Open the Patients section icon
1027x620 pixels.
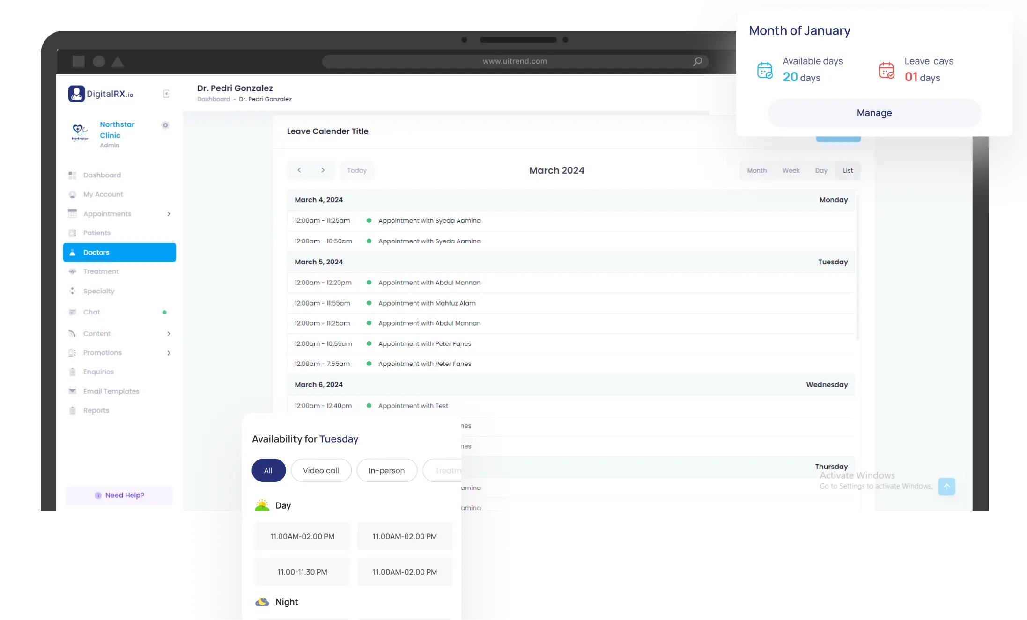pos(72,233)
